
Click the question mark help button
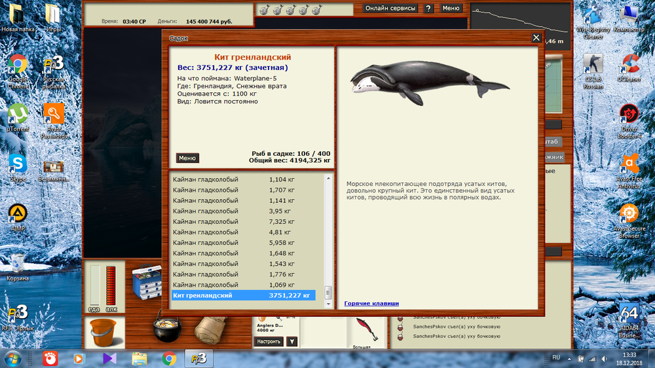[x=428, y=9]
